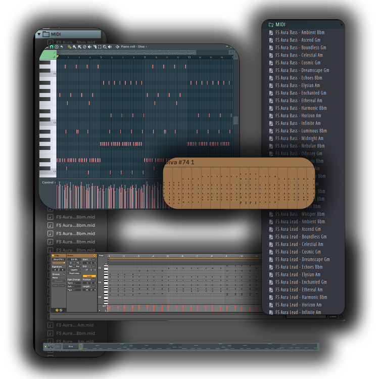Click the piano roll vertical scrollbar handle

pyautogui.click(x=235, y=120)
